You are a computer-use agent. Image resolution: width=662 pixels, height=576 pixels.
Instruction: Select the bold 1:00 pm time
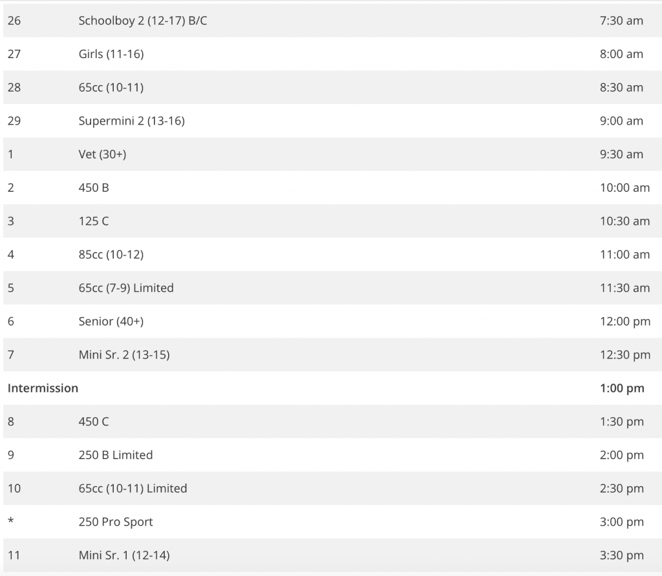click(x=622, y=388)
